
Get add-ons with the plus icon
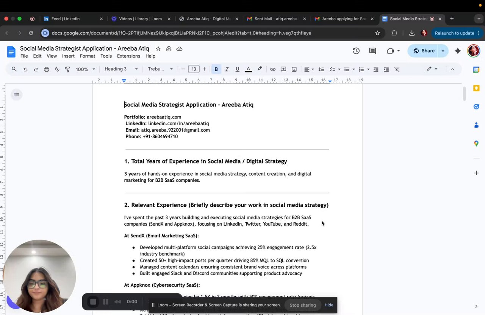click(x=476, y=173)
